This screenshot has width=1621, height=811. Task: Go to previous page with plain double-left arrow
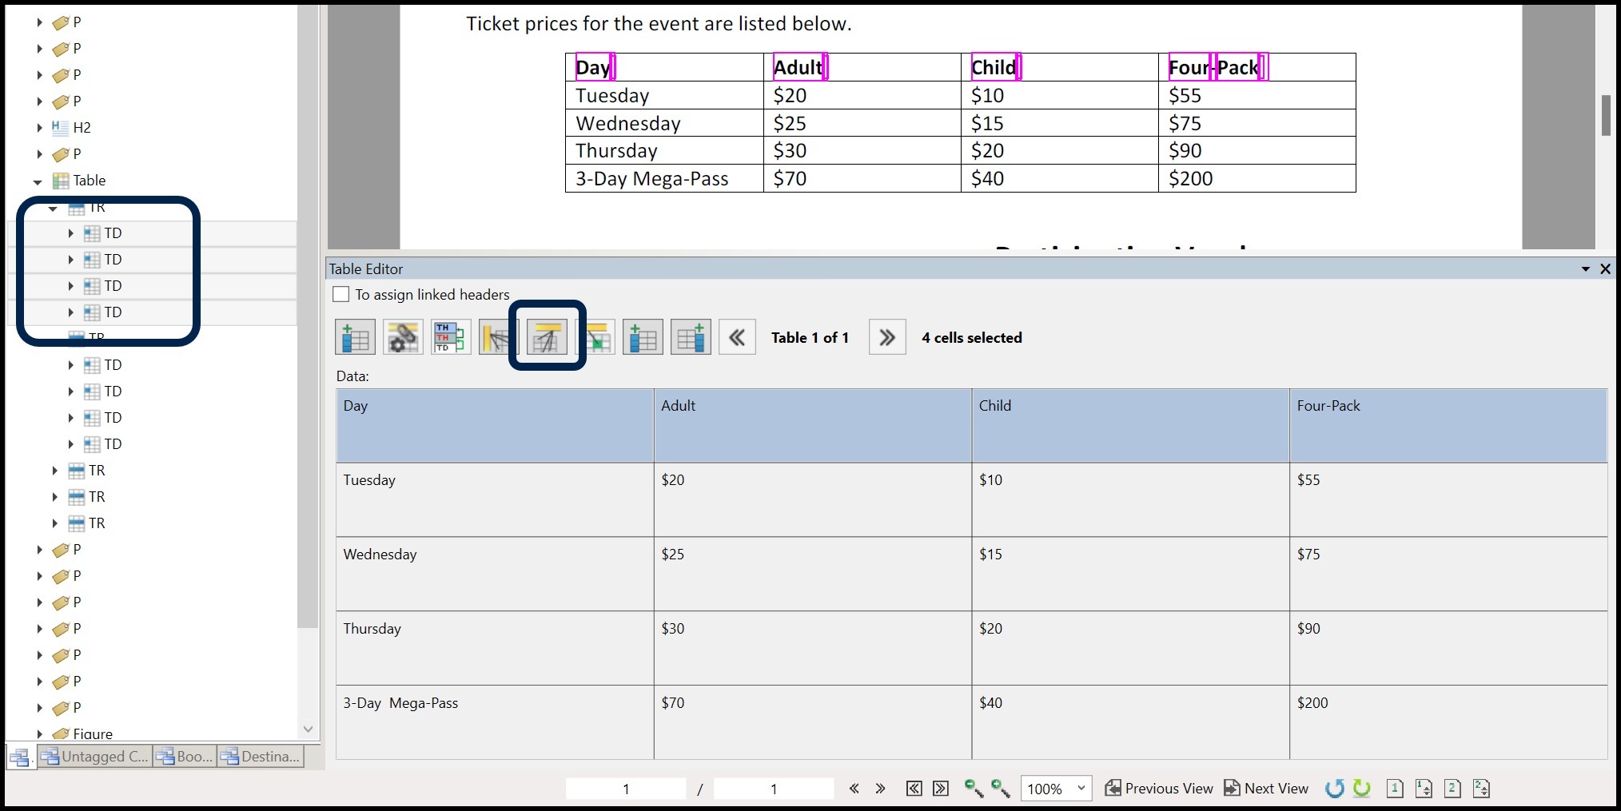coord(854,789)
